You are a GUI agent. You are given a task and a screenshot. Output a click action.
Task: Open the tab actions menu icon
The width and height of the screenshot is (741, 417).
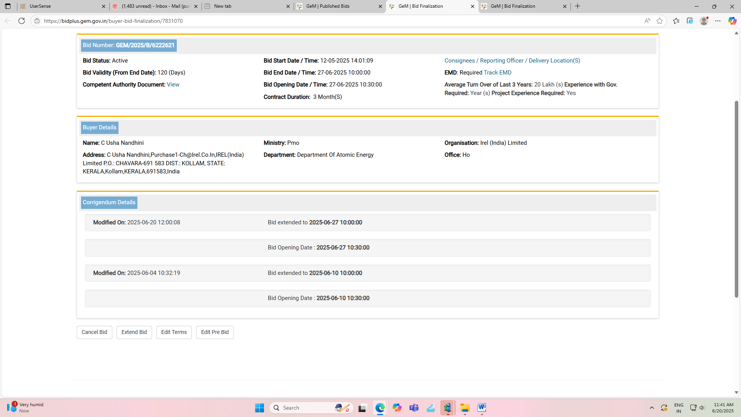(x=8, y=6)
